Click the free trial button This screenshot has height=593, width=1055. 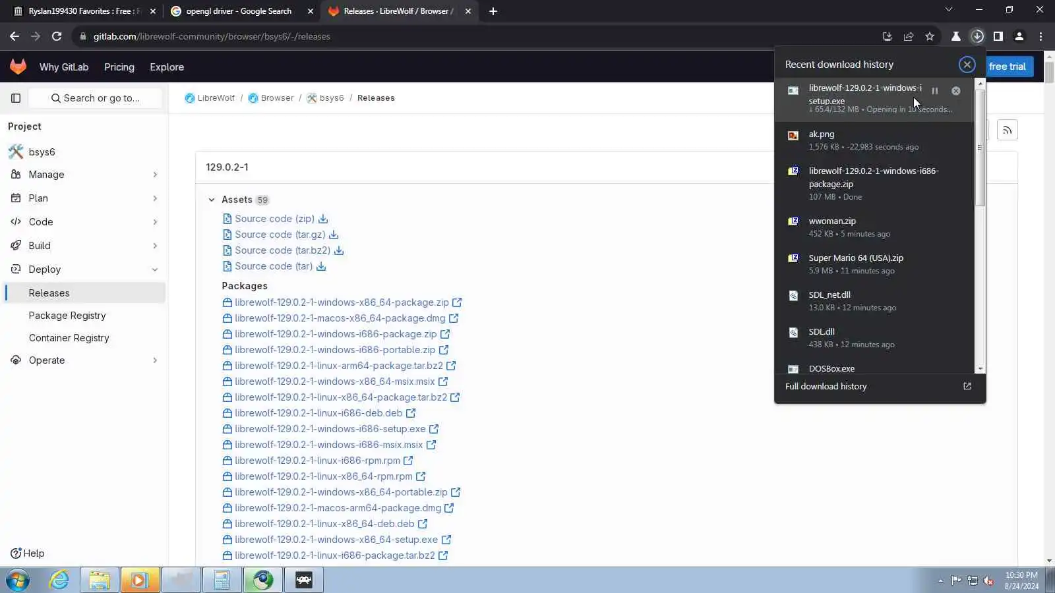[x=1007, y=67]
